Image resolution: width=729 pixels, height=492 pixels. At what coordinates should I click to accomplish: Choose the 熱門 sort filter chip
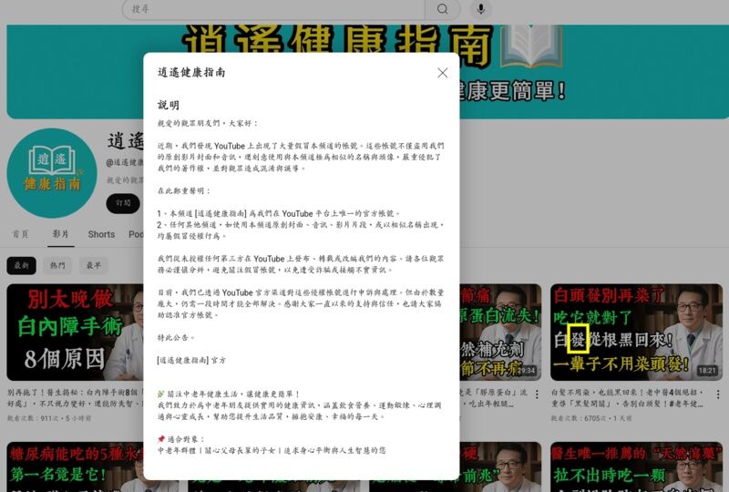click(57, 265)
